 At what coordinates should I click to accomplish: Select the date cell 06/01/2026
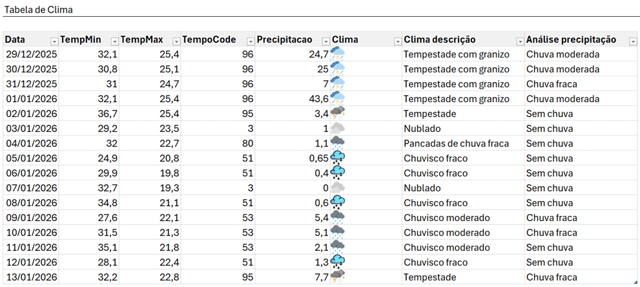click(31, 173)
